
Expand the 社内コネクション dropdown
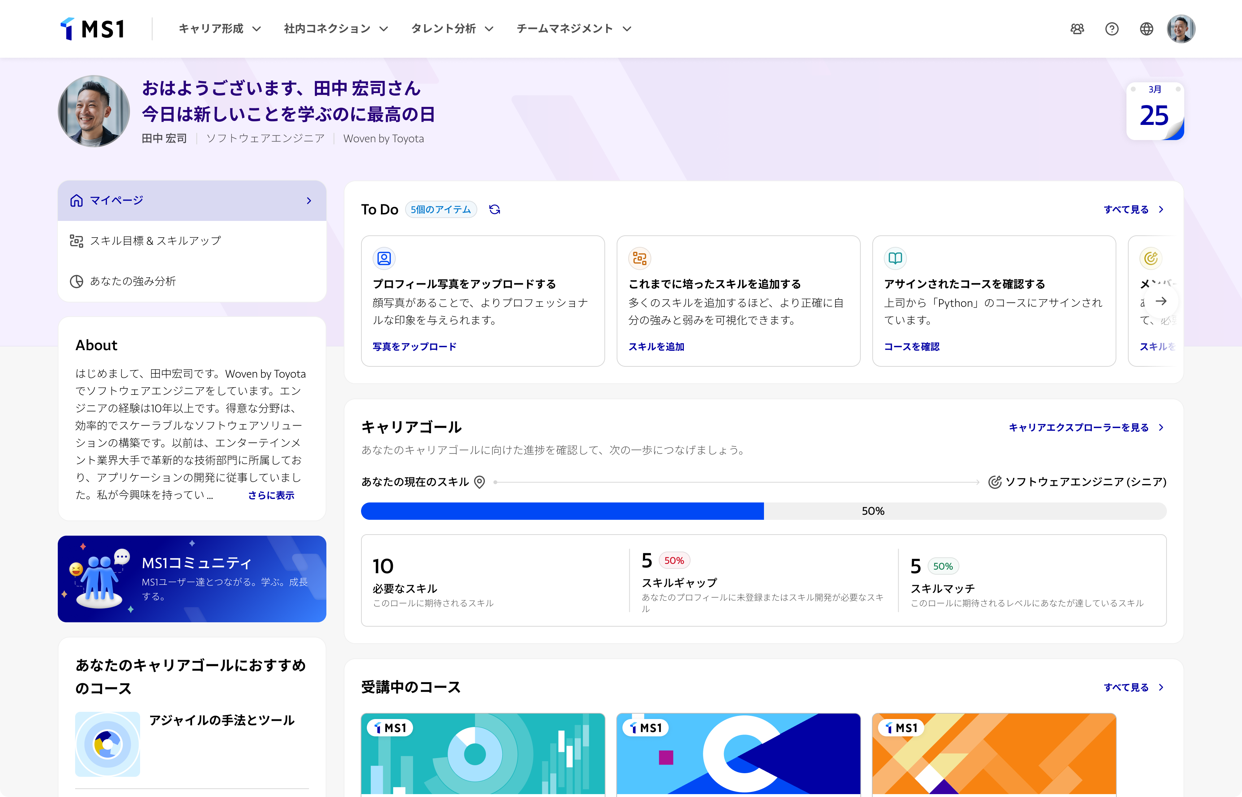(336, 29)
